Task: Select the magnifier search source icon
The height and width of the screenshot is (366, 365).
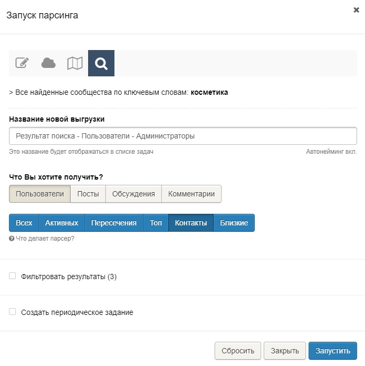Action: [x=101, y=63]
